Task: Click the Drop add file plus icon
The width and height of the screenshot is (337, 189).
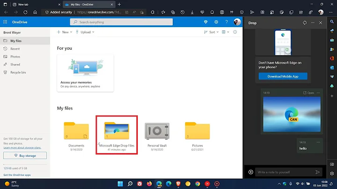Action: point(250,172)
